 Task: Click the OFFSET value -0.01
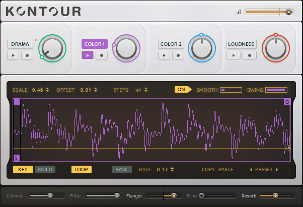click(85, 90)
